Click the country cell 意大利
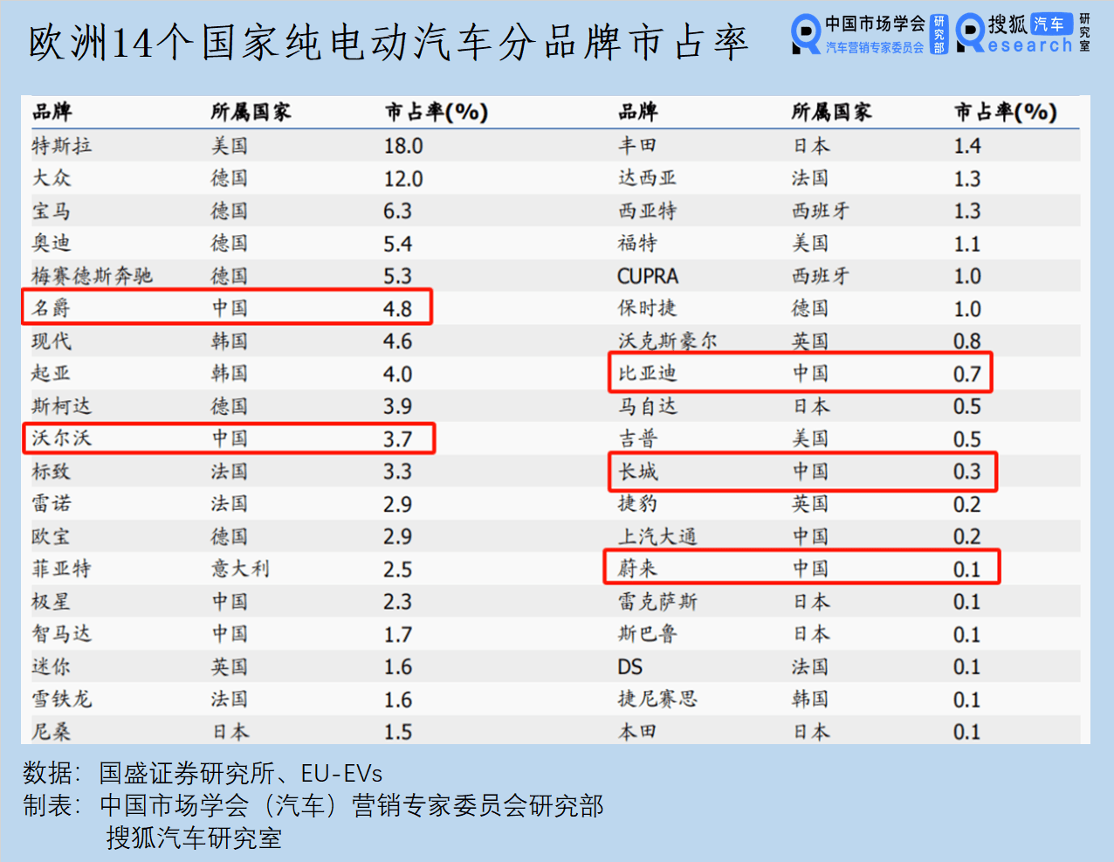The width and height of the screenshot is (1114, 862). click(241, 569)
